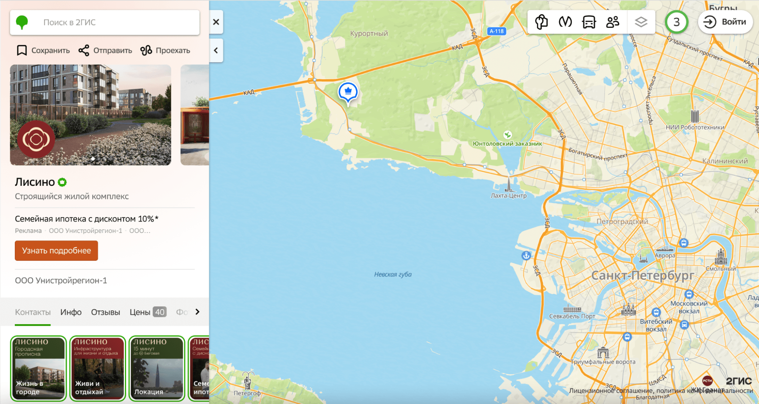Collapse the side panel with left chevron
Viewport: 759px width, 404px height.
(216, 50)
